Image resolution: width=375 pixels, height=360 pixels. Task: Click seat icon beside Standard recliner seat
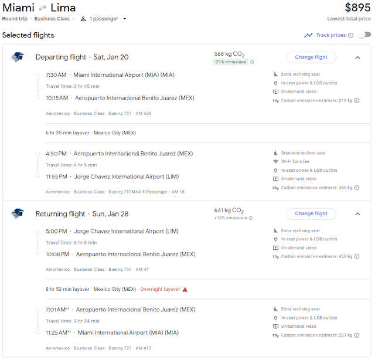pyautogui.click(x=275, y=153)
